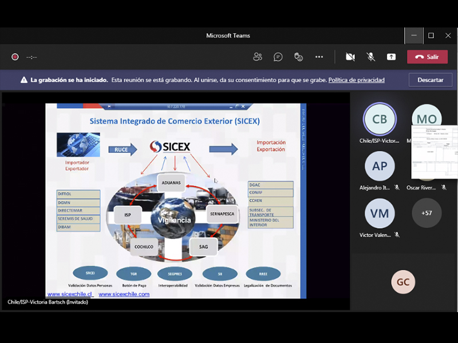Screen dimensions: 458x343
Task: Click the warning icon in recording banner
Action: pyautogui.click(x=24, y=80)
